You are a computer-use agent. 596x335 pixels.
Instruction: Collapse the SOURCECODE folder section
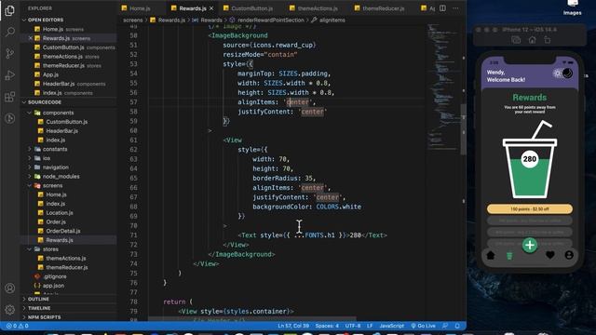tap(24, 102)
